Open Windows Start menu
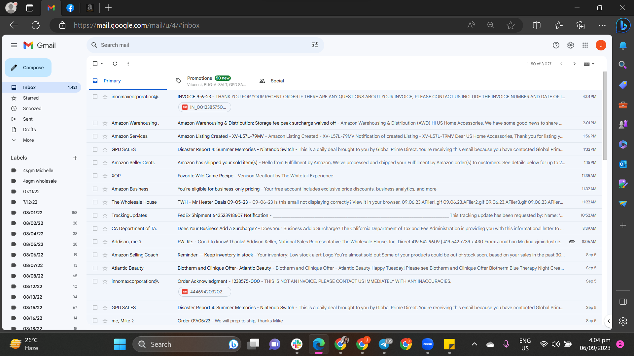 (120, 344)
